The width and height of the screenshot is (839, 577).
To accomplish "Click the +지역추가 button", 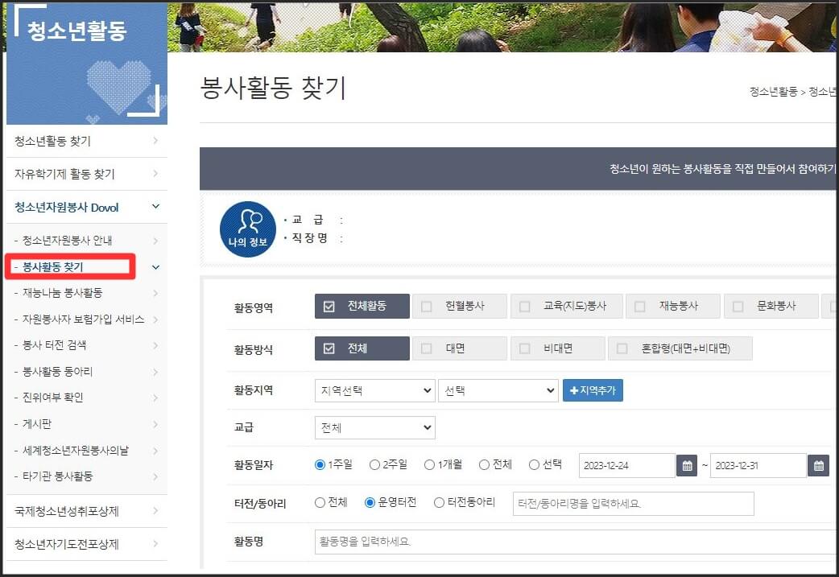I will coord(593,389).
